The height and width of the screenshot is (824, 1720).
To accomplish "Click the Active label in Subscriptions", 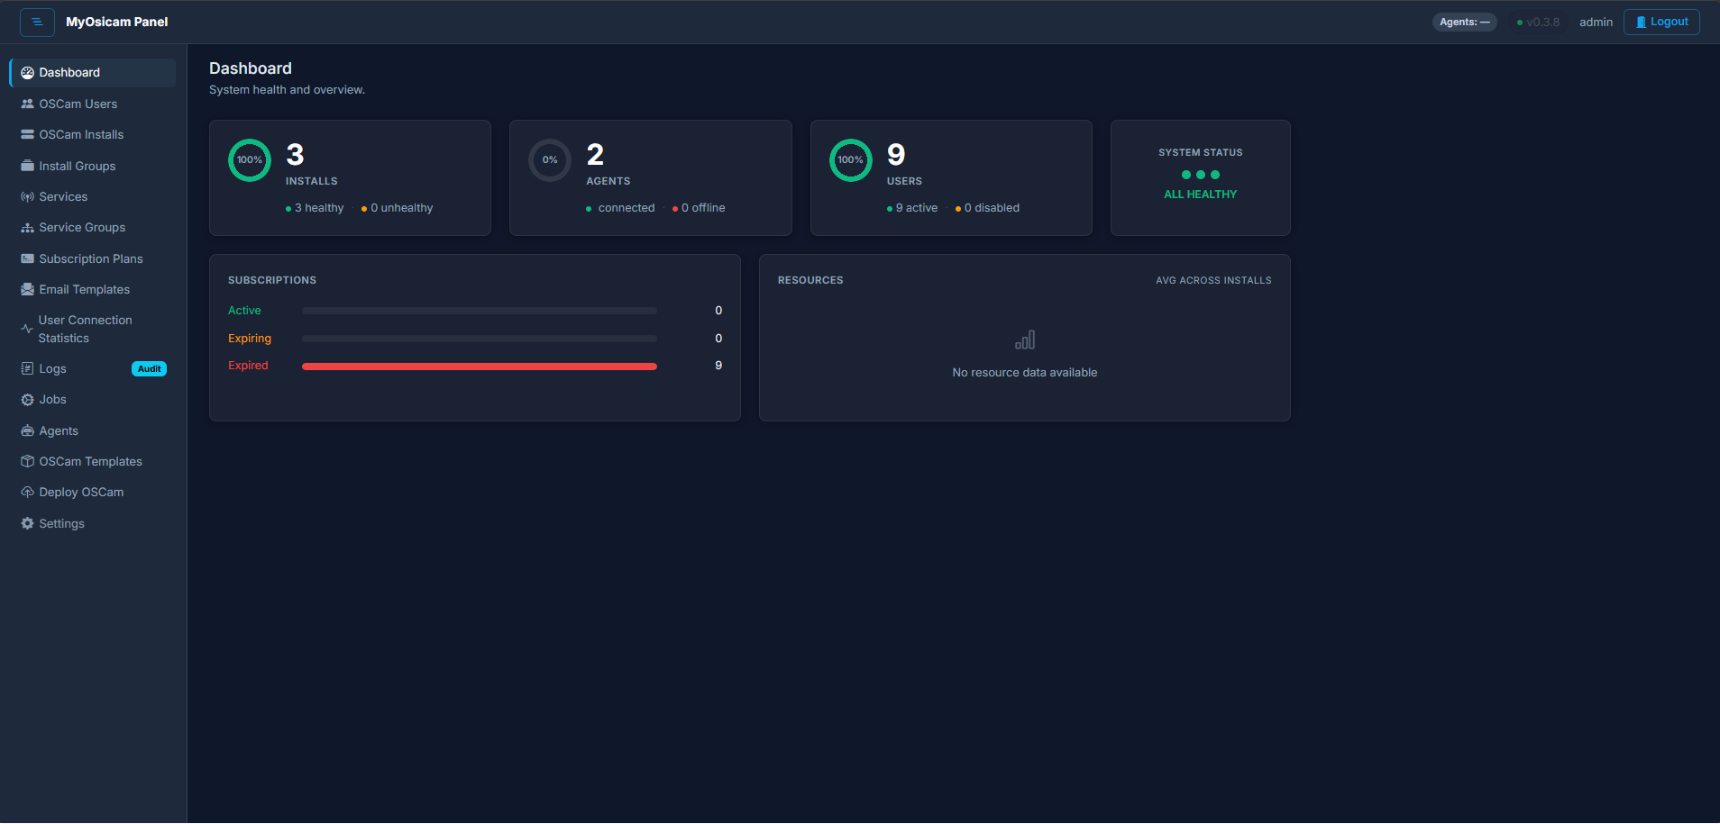I will point(244,311).
